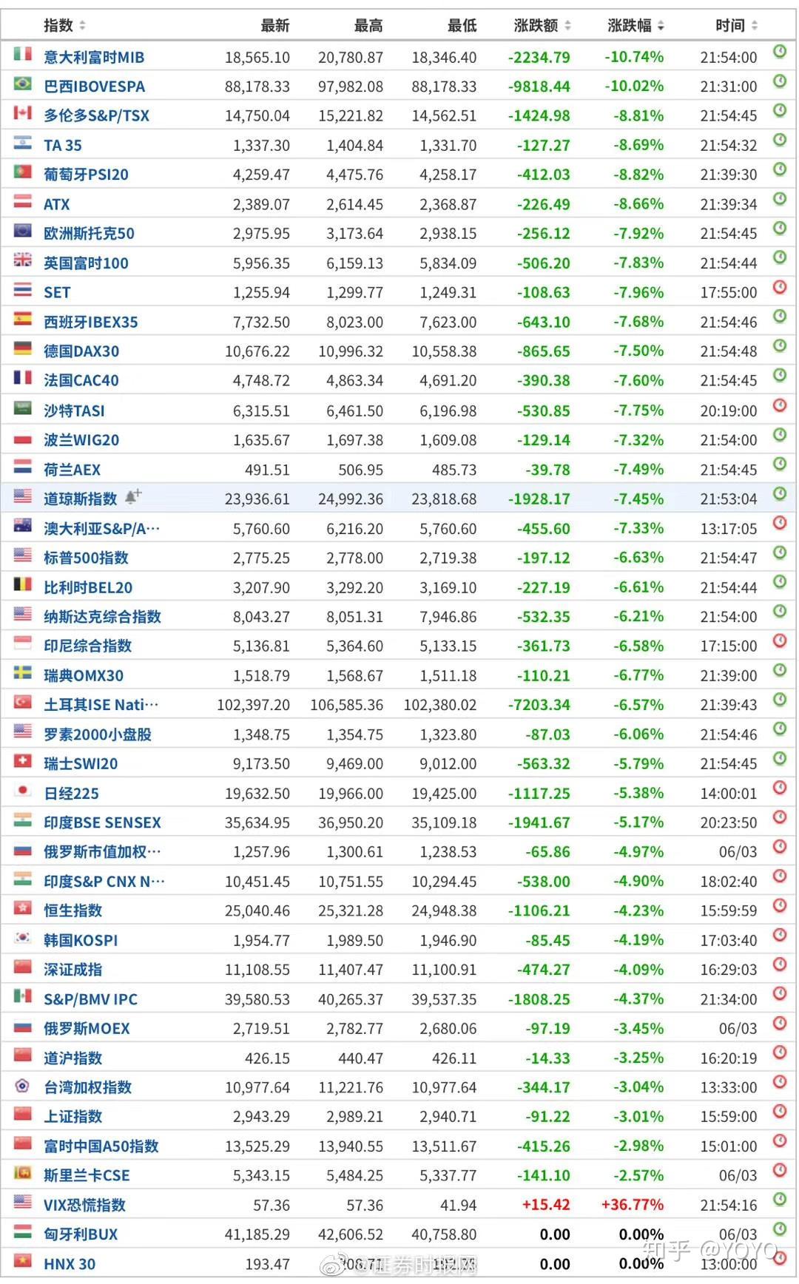Open the 印度BSE SENSEX link
This screenshot has height=1284, width=799.
(102, 822)
